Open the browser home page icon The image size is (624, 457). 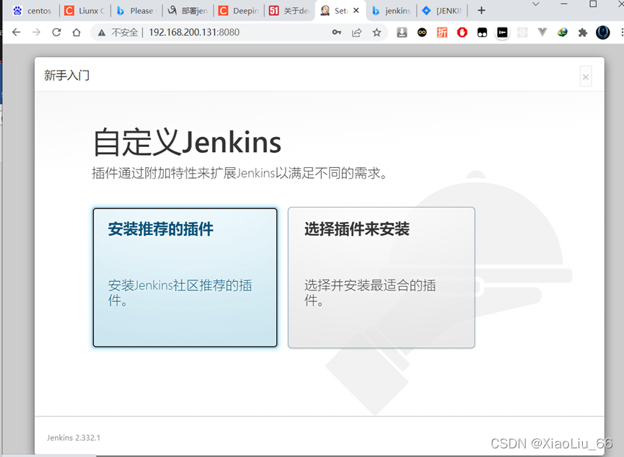(x=76, y=32)
